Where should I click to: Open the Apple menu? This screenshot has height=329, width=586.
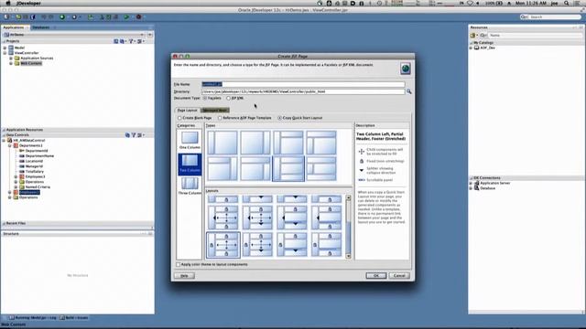[x=8, y=3]
